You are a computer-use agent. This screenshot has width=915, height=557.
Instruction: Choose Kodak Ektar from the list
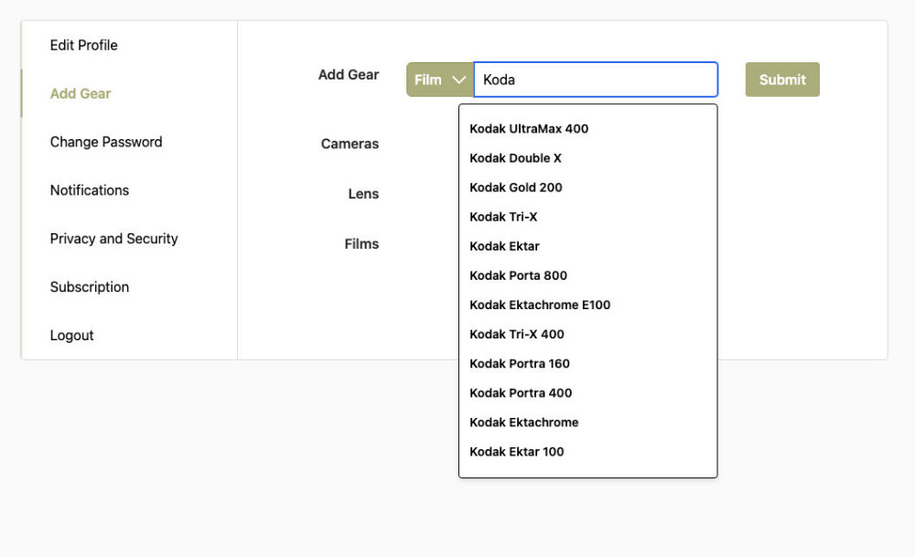(x=504, y=246)
